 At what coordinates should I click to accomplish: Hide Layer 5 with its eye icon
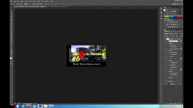[x=165, y=39]
